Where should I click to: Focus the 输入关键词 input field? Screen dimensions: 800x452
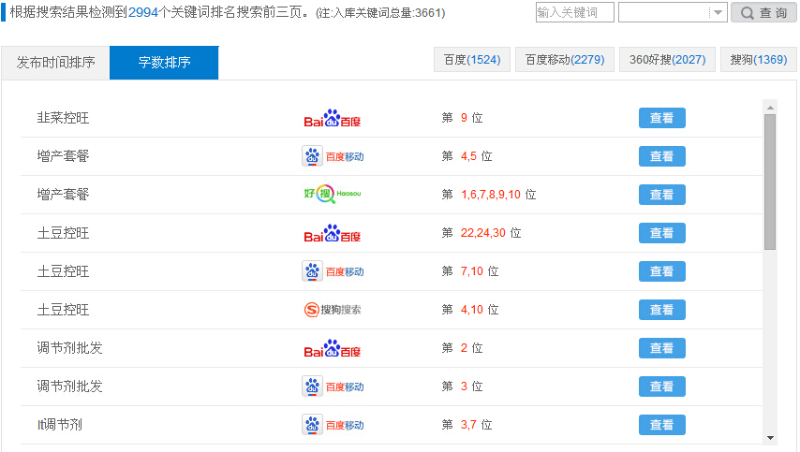575,13
